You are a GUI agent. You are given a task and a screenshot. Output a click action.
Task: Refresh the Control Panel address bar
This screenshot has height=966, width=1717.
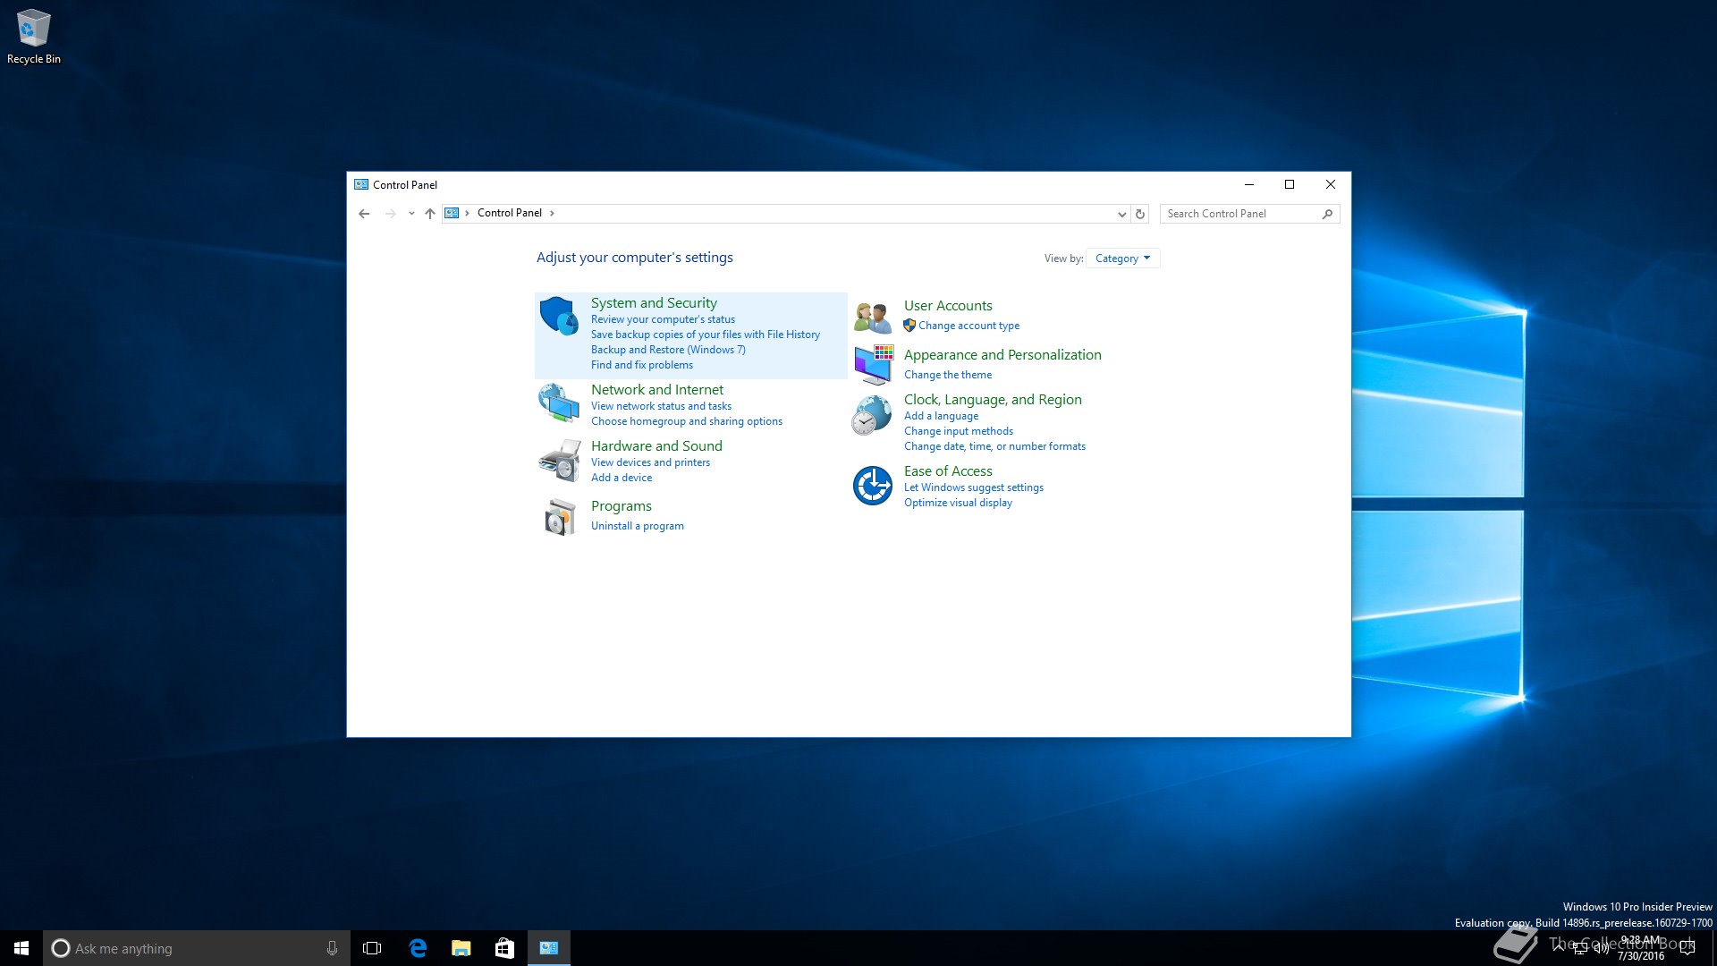(x=1140, y=214)
